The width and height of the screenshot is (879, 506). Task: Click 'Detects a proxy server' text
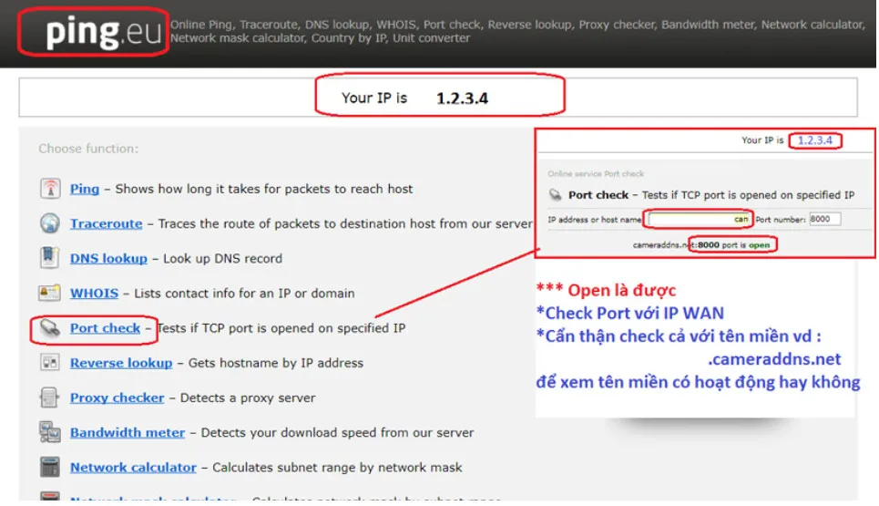(248, 398)
